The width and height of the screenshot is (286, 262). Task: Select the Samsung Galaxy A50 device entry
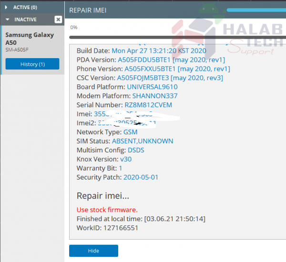(32, 50)
